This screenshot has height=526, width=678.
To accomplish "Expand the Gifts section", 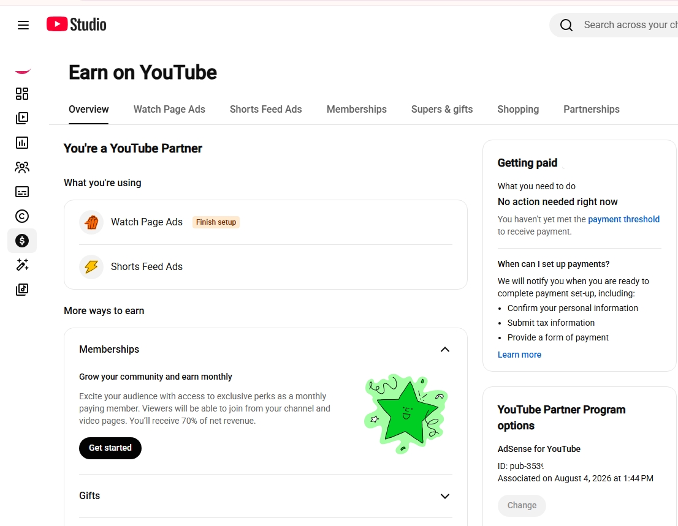I will pyautogui.click(x=445, y=496).
